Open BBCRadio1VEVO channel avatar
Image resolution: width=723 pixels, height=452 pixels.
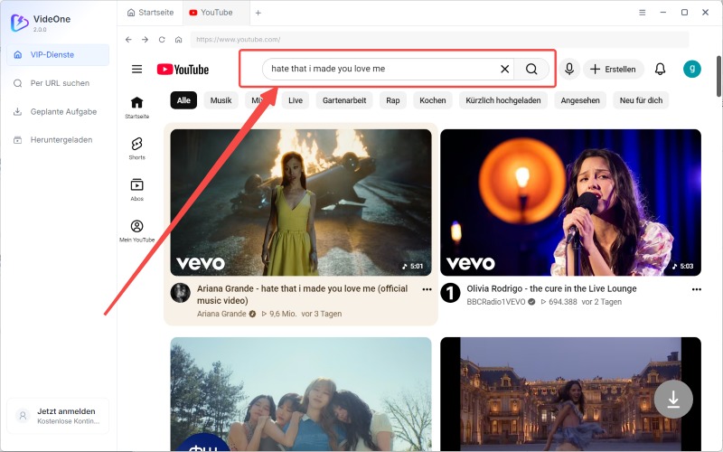450,293
